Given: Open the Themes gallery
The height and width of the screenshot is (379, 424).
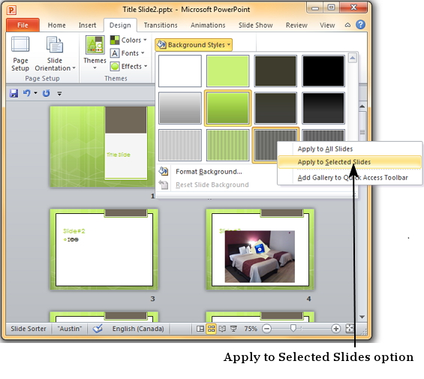Looking at the screenshot, I should 95,53.
